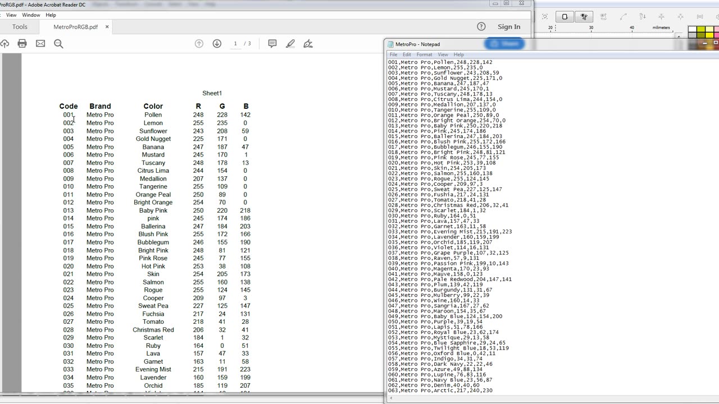Viewport: 719px width, 404px height.
Task: Click the Brand column header in PDF
Action: pos(100,106)
